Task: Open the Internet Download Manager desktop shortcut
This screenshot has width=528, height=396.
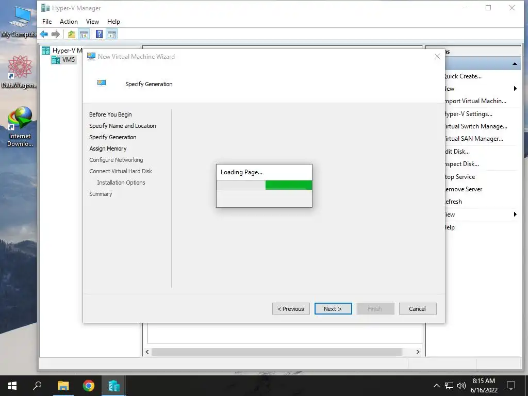Action: [x=20, y=127]
